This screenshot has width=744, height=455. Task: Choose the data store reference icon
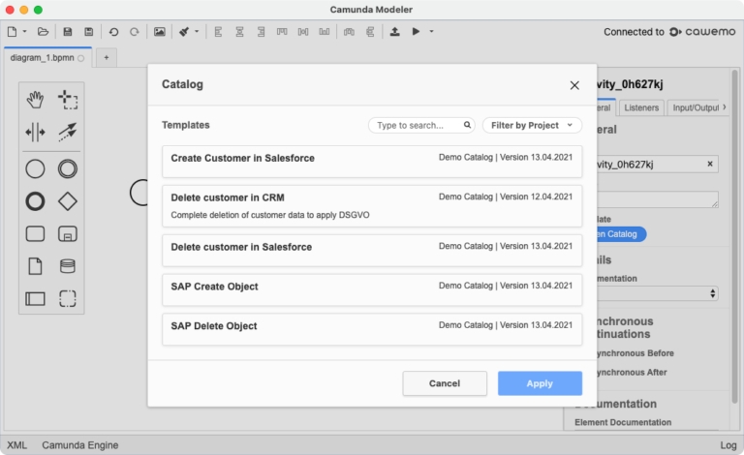(68, 266)
